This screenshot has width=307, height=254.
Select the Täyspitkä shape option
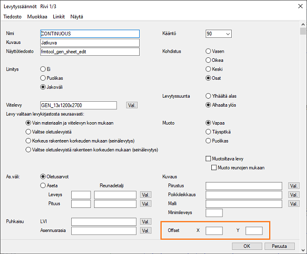[x=208, y=132]
